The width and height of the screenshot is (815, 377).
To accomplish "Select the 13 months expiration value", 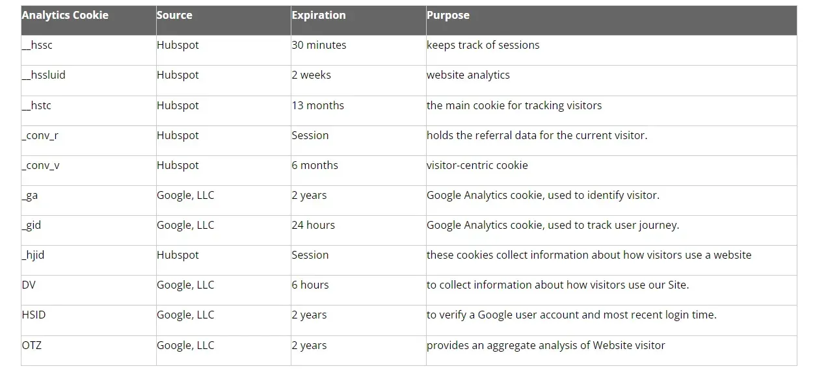I will click(318, 105).
